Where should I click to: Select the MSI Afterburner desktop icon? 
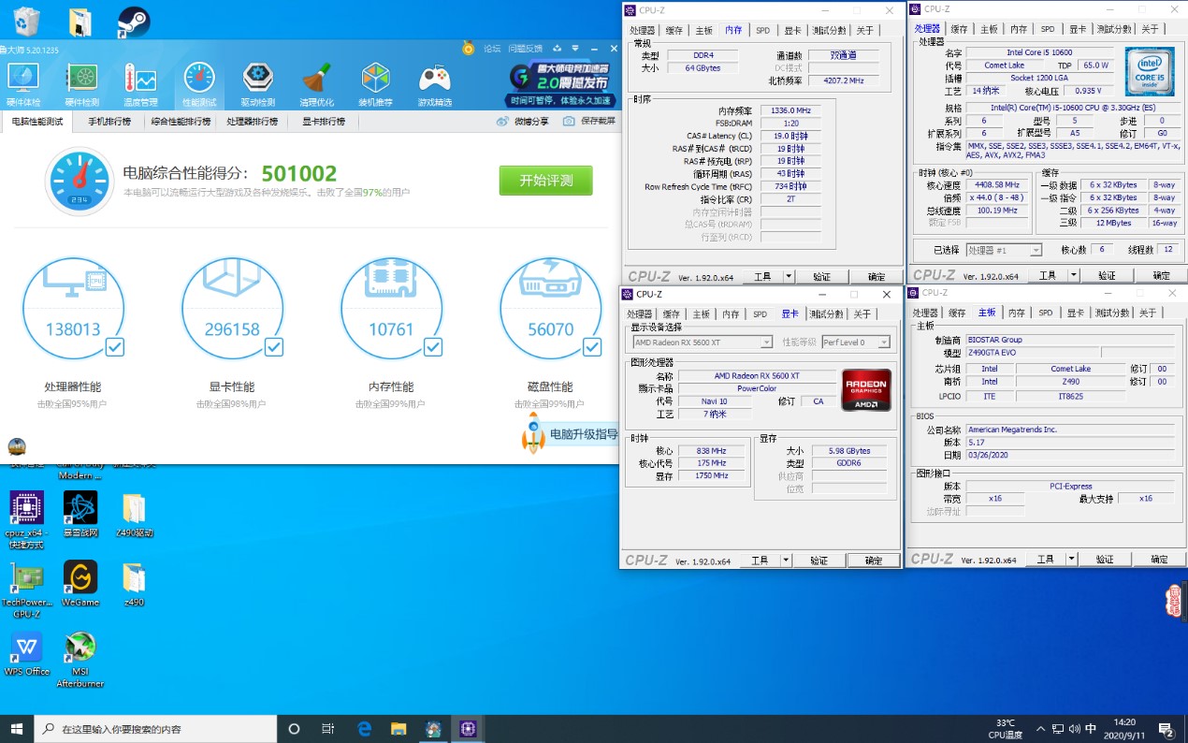[x=80, y=660]
